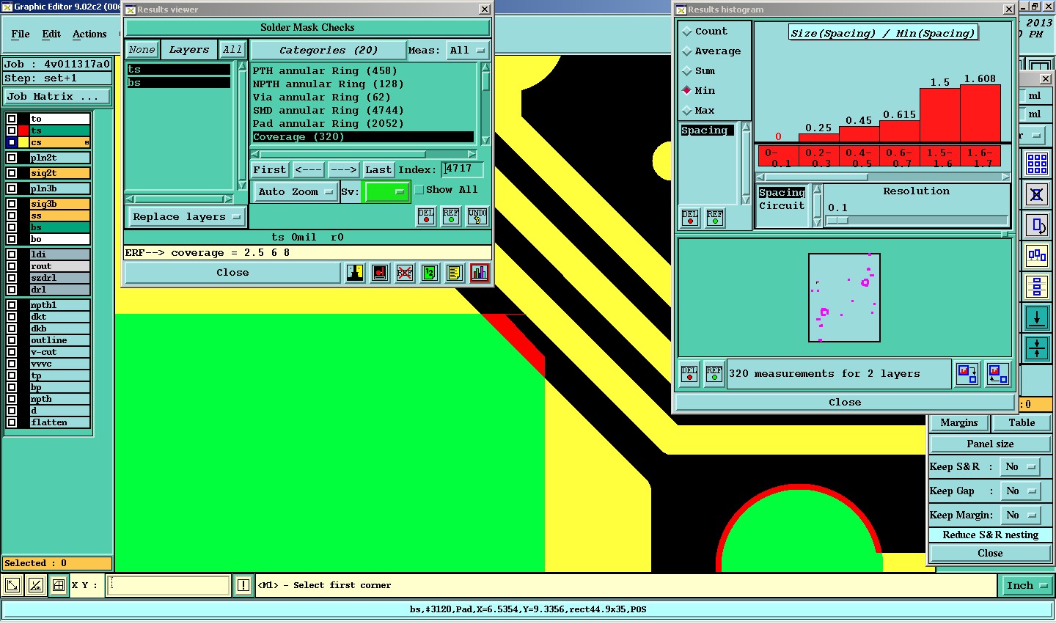
Task: Click the histogram horizontal scrollbar
Action: 882,177
